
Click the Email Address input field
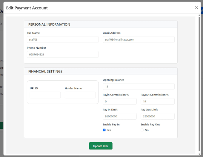(139, 40)
